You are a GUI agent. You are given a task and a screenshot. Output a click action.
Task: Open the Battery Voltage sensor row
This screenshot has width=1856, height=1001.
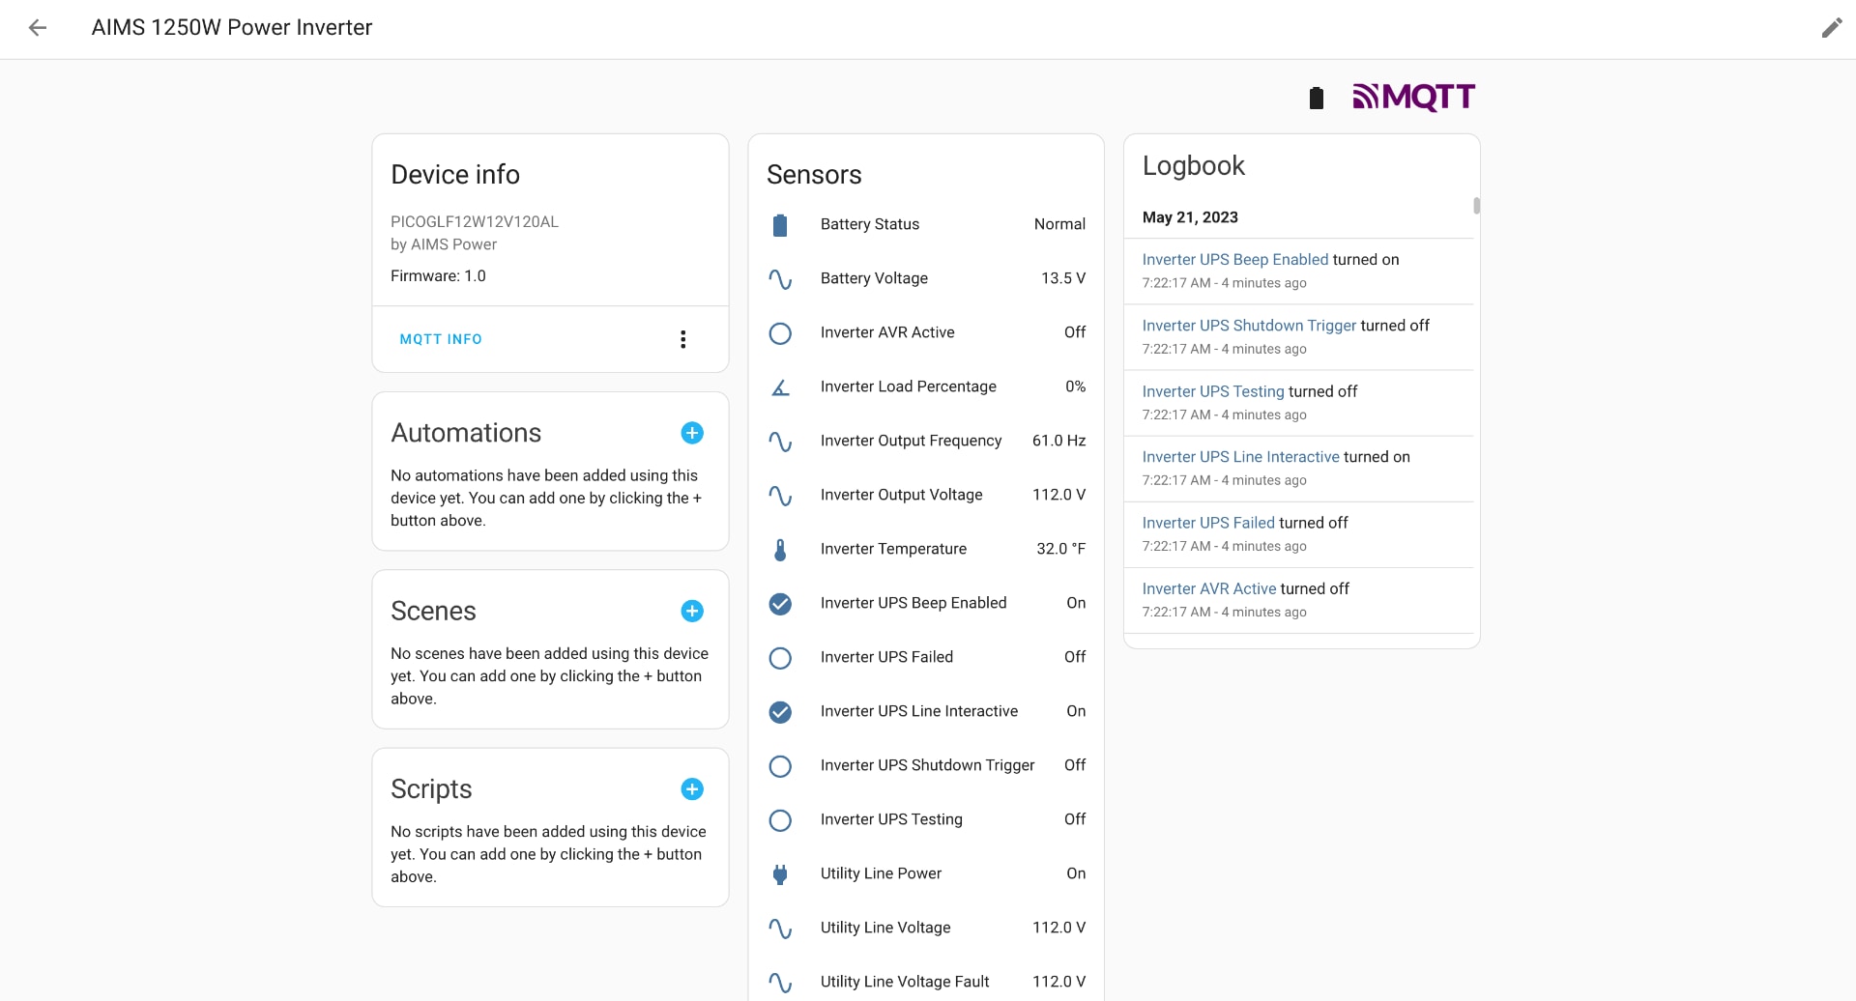[925, 278]
